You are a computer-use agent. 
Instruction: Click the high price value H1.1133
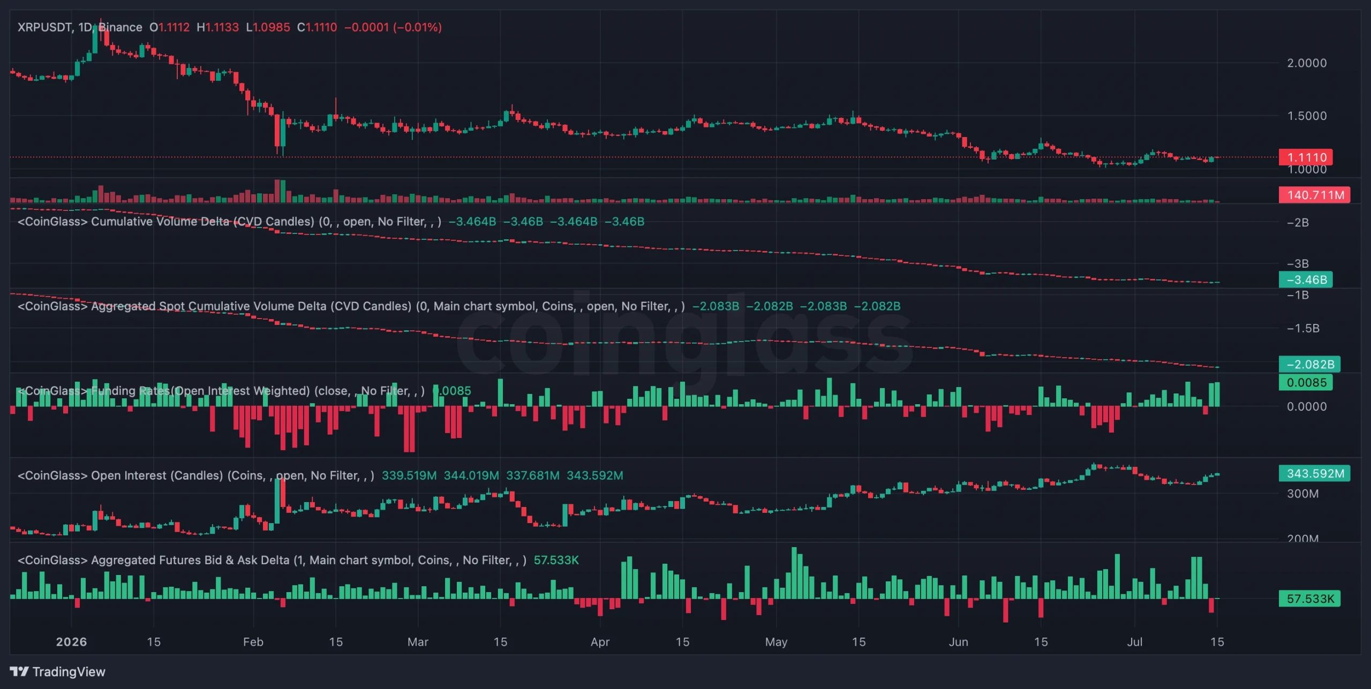tap(217, 27)
